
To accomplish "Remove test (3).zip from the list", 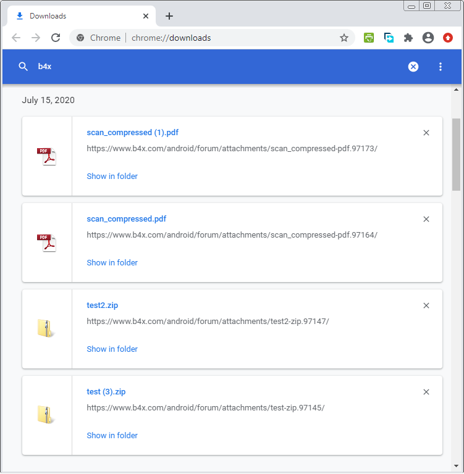I will [426, 392].
